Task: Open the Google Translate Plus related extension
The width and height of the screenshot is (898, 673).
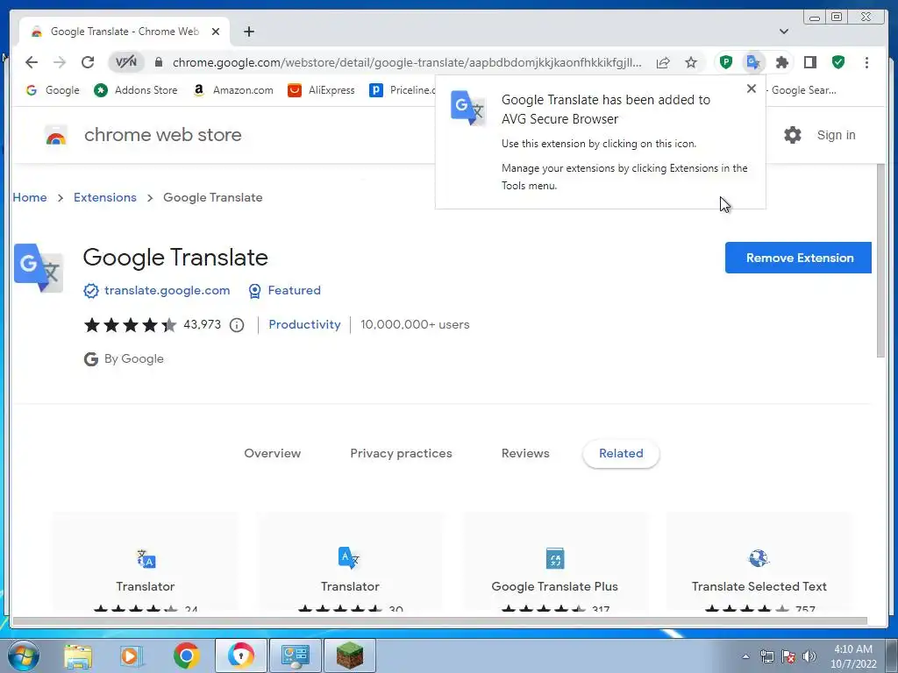Action: 554,563
